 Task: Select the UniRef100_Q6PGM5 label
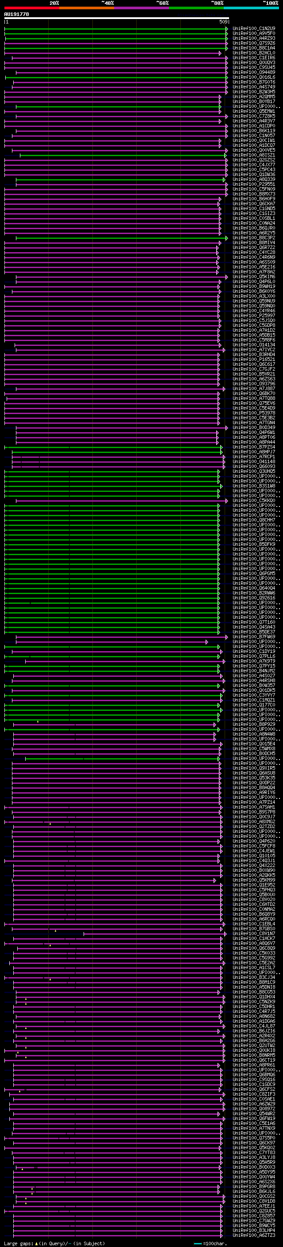pyautogui.click(x=254, y=574)
